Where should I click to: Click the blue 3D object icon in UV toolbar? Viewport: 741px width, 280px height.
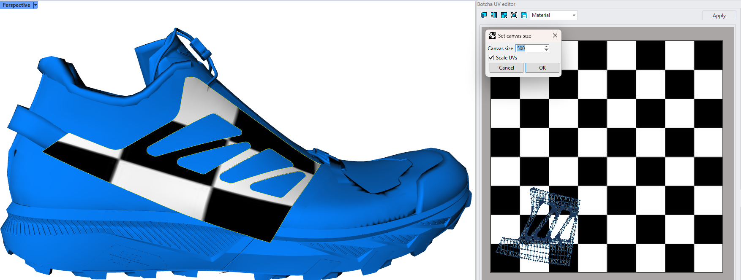click(484, 15)
